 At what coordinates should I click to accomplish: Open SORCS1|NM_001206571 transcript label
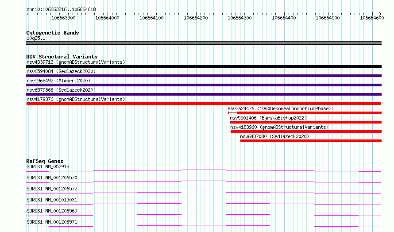click(x=52, y=222)
